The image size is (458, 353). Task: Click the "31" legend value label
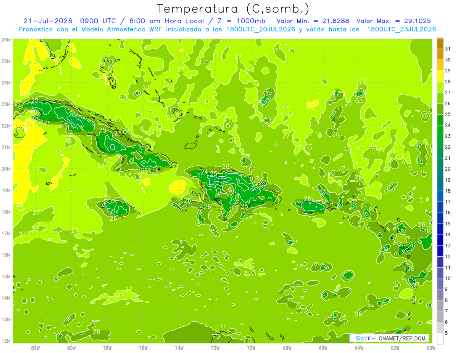448,49
